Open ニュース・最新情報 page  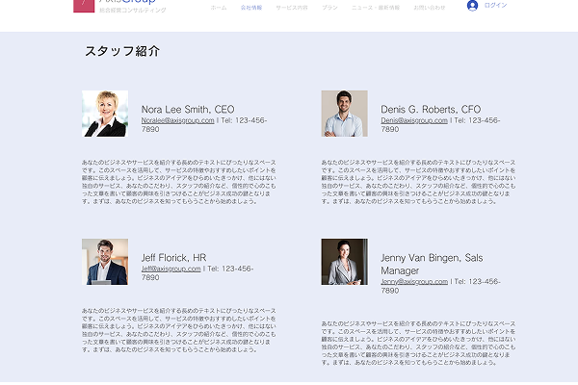(x=376, y=7)
